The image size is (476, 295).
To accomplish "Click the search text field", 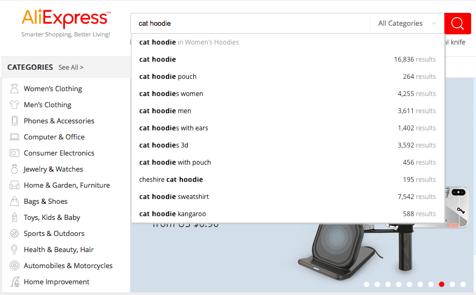I will tap(250, 24).
